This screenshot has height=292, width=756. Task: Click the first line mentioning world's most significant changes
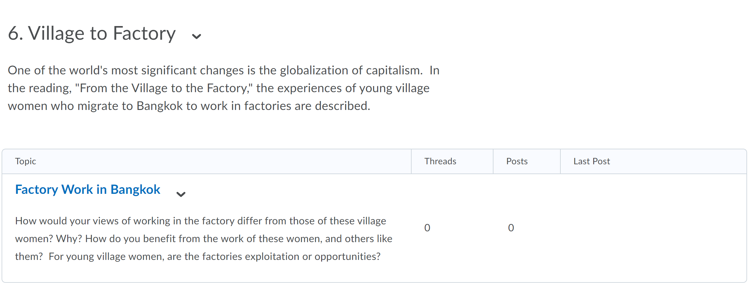point(224,70)
